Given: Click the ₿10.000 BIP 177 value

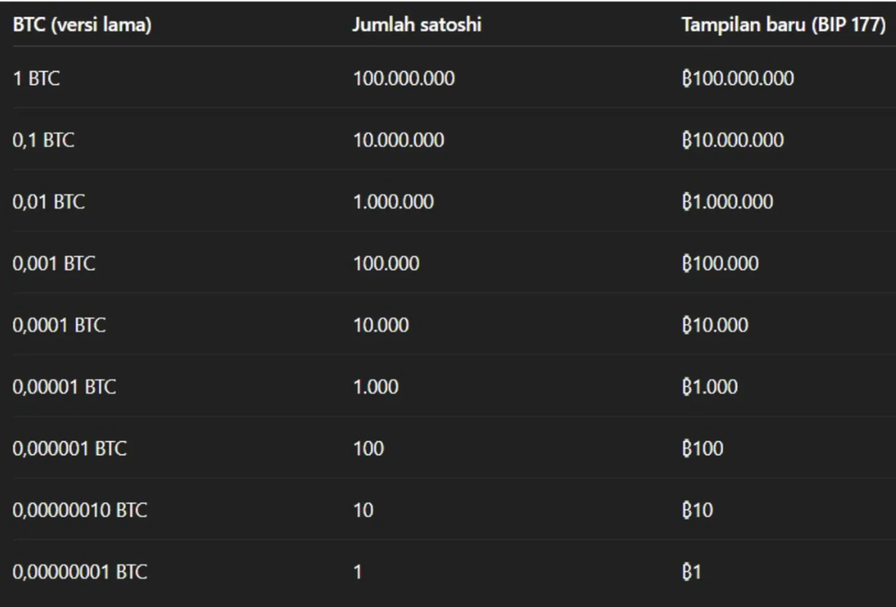Looking at the screenshot, I should (715, 325).
